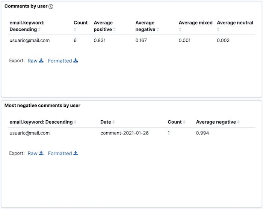263x209 pixels.
Task: Export Formatted data from Comments by user
Action: point(63,61)
